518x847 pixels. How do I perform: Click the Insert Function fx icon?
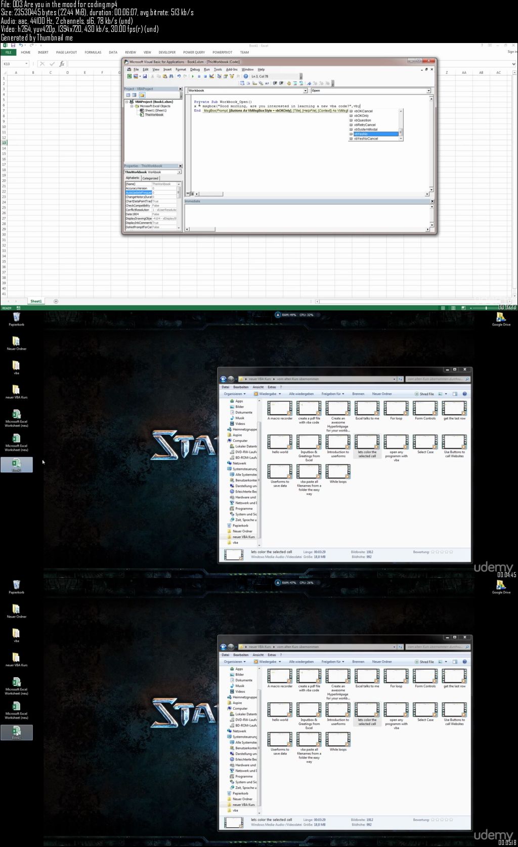tap(62, 64)
